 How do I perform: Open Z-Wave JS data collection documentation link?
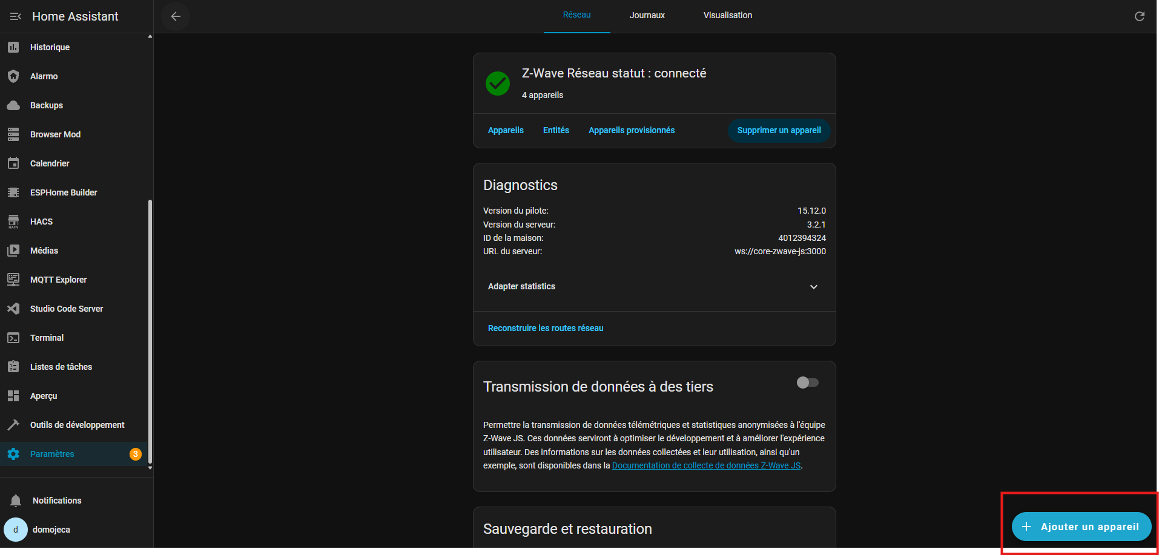coord(706,465)
